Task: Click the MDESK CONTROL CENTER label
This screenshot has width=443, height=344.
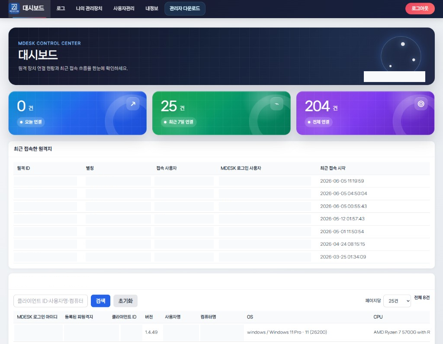Action: (x=49, y=43)
